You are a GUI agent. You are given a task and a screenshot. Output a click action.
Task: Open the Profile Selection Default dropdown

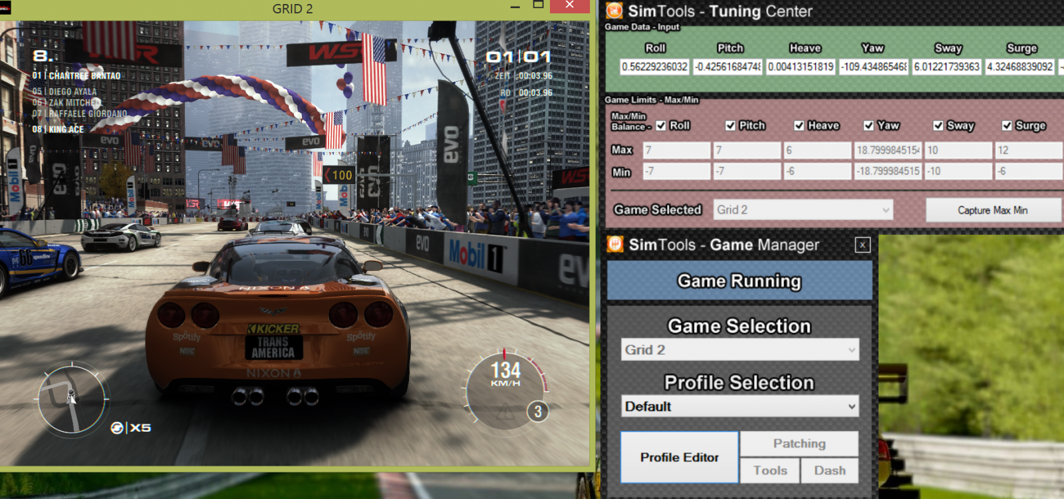[x=740, y=407]
